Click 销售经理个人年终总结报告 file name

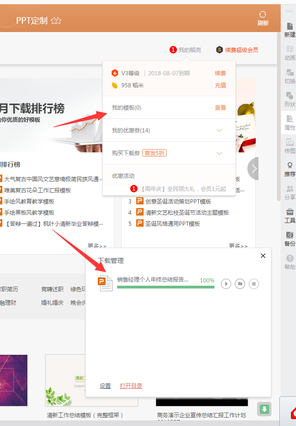pos(153,280)
